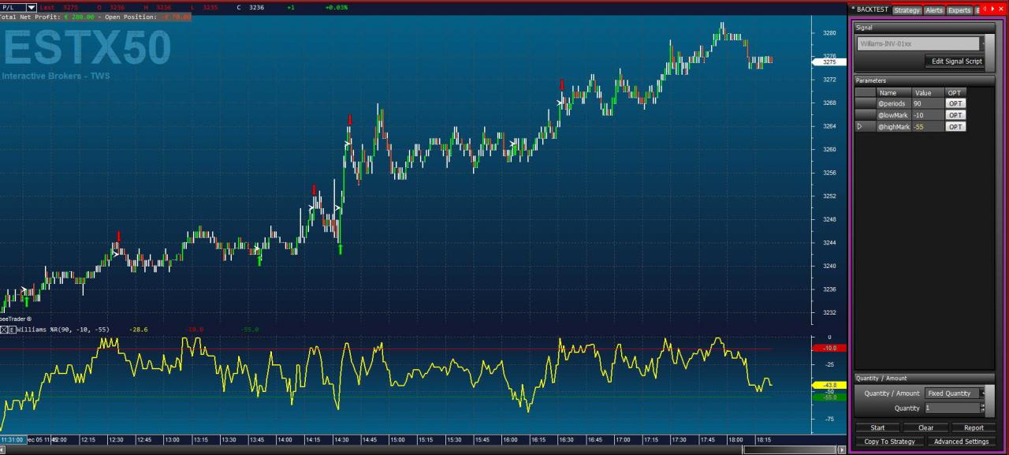
Task: Open the P/L dropdown arrow
Action: tap(32, 7)
